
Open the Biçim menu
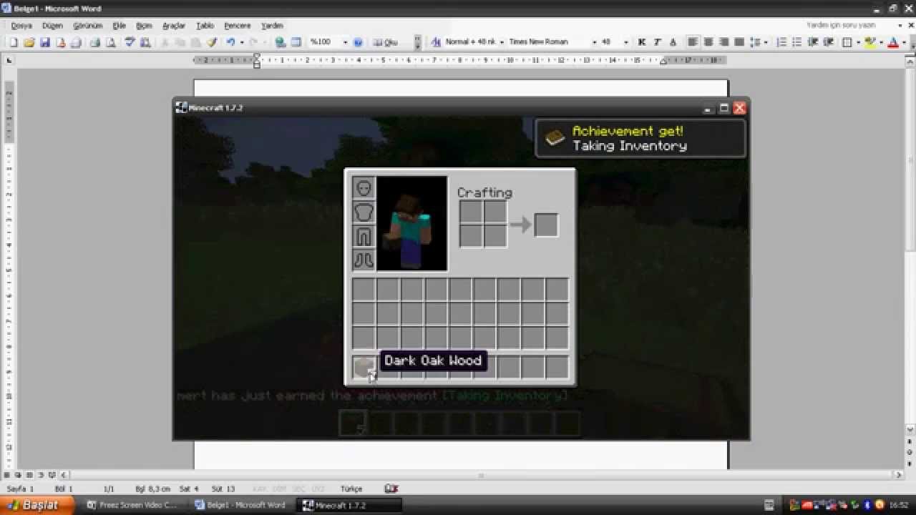pyautogui.click(x=144, y=26)
